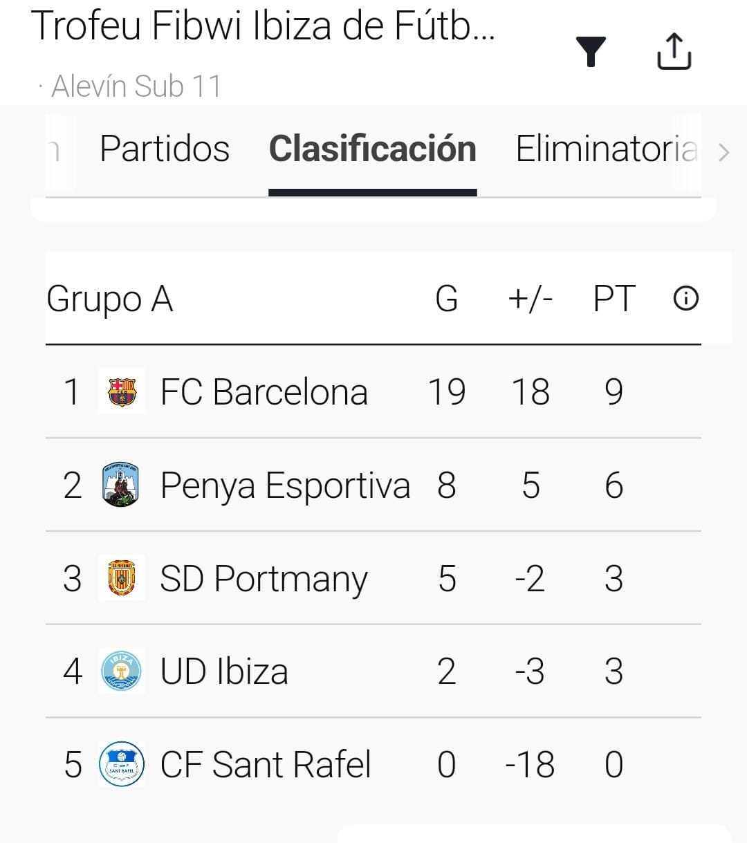Click the Trofeu Fibwi Ibiza title

click(263, 26)
